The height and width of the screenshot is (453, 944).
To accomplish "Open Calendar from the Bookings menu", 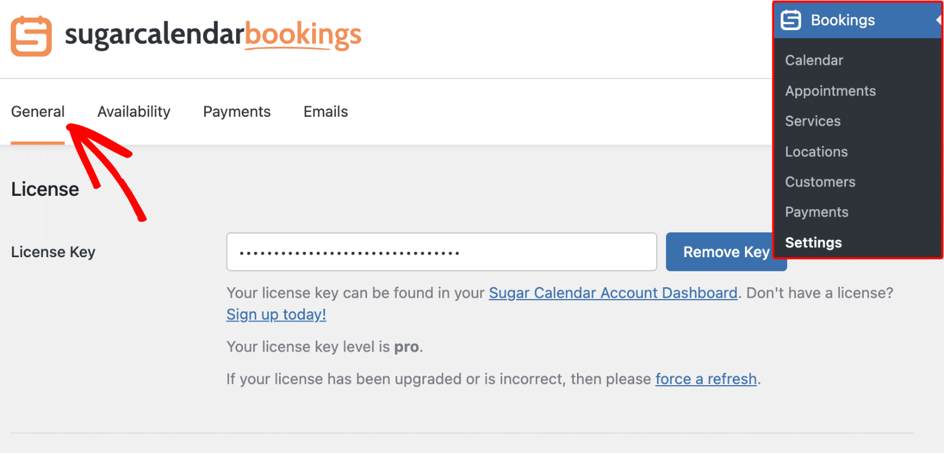I will [814, 60].
